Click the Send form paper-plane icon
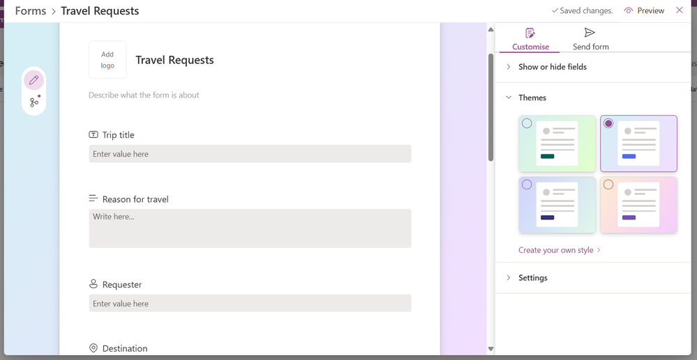Screen dimensions: 697x360 click(x=590, y=33)
